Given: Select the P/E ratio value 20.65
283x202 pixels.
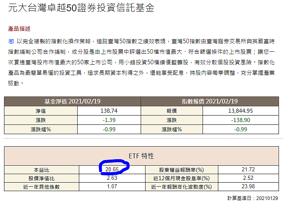Looking at the screenshot, I should click(112, 169).
